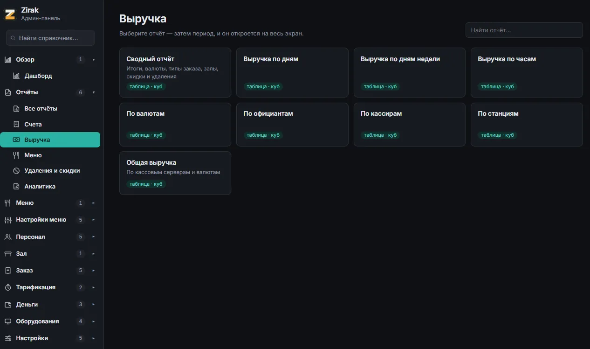Click the wallet icon next to Деньги
The height and width of the screenshot is (349, 590).
click(x=8, y=304)
